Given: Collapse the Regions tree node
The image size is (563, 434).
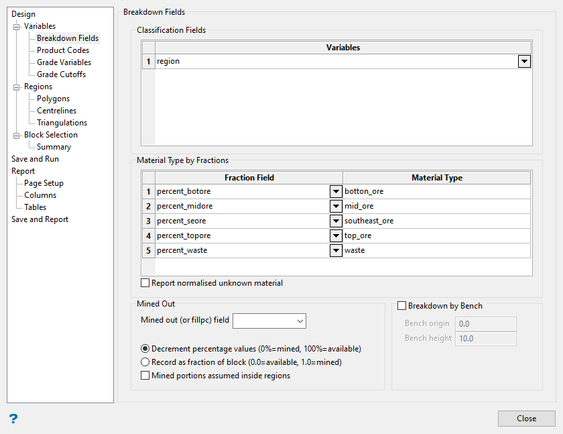Looking at the screenshot, I should pyautogui.click(x=17, y=87).
